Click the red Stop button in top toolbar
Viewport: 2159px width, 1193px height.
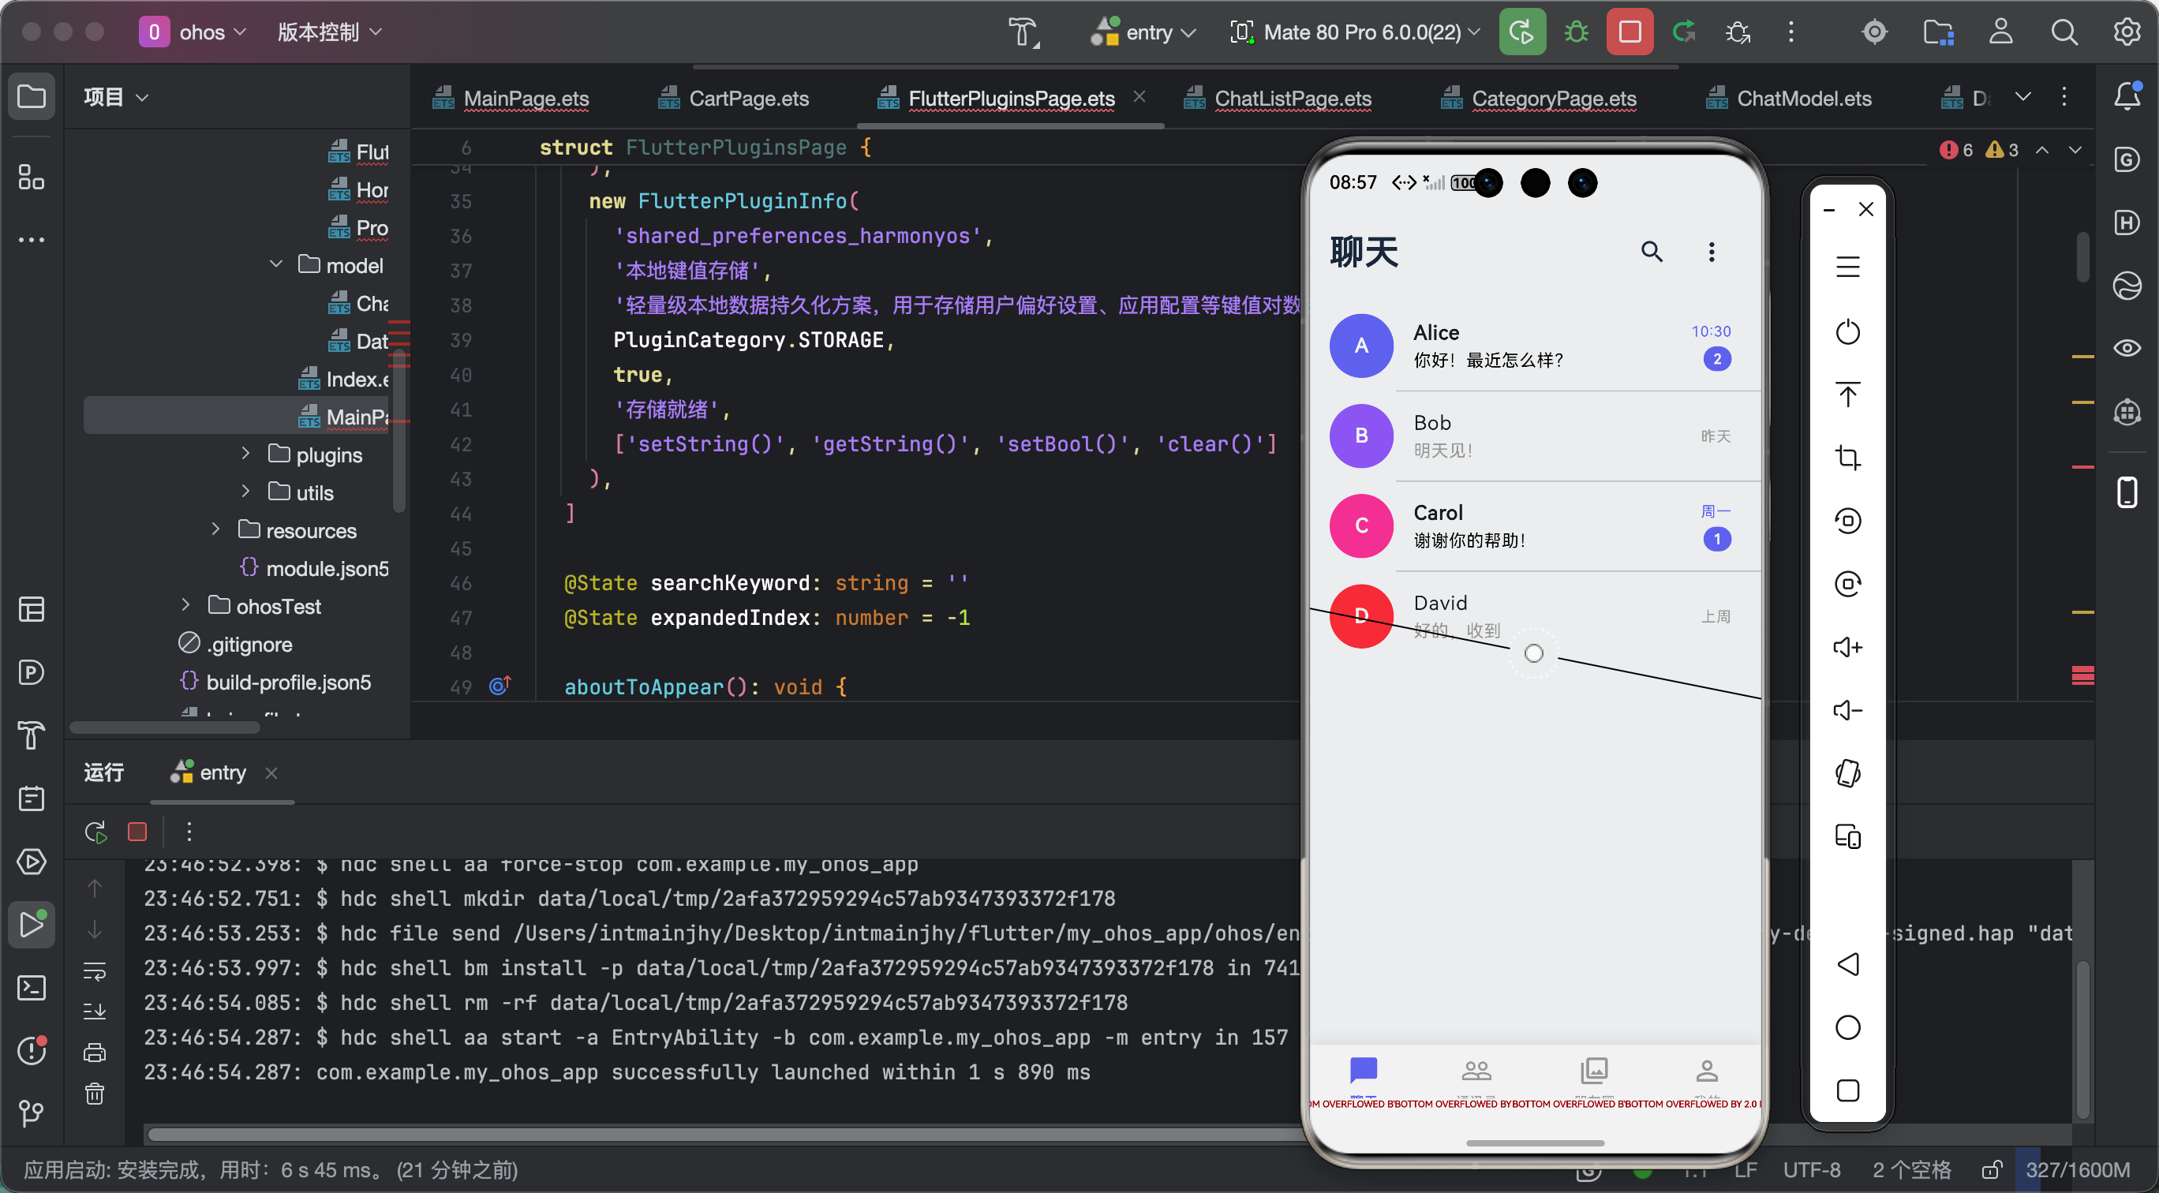click(x=1629, y=32)
